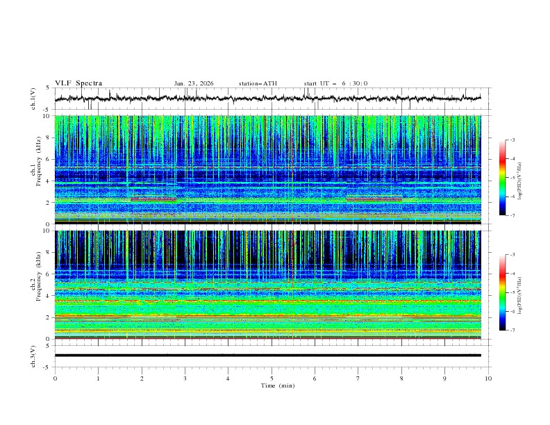This screenshot has height=425, width=550.
Task: Click tick "8" on the Time (min) axis
Action: coord(401,378)
